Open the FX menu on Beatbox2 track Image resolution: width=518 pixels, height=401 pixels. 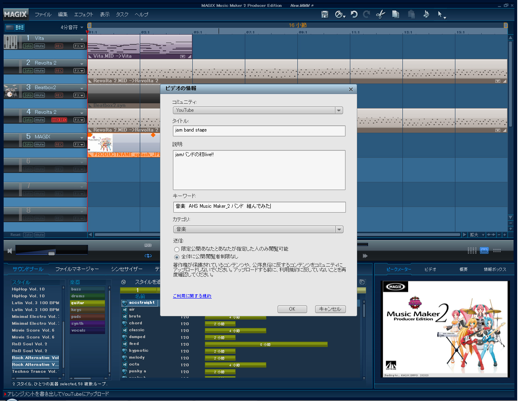pyautogui.click(x=79, y=95)
